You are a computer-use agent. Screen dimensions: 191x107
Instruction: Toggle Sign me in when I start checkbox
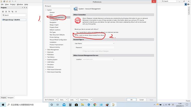[x=83, y=51]
